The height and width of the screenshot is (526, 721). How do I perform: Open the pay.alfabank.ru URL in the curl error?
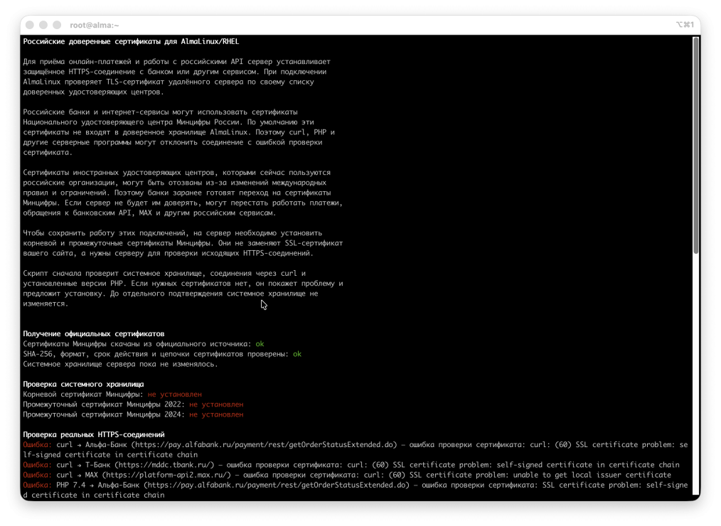point(265,445)
